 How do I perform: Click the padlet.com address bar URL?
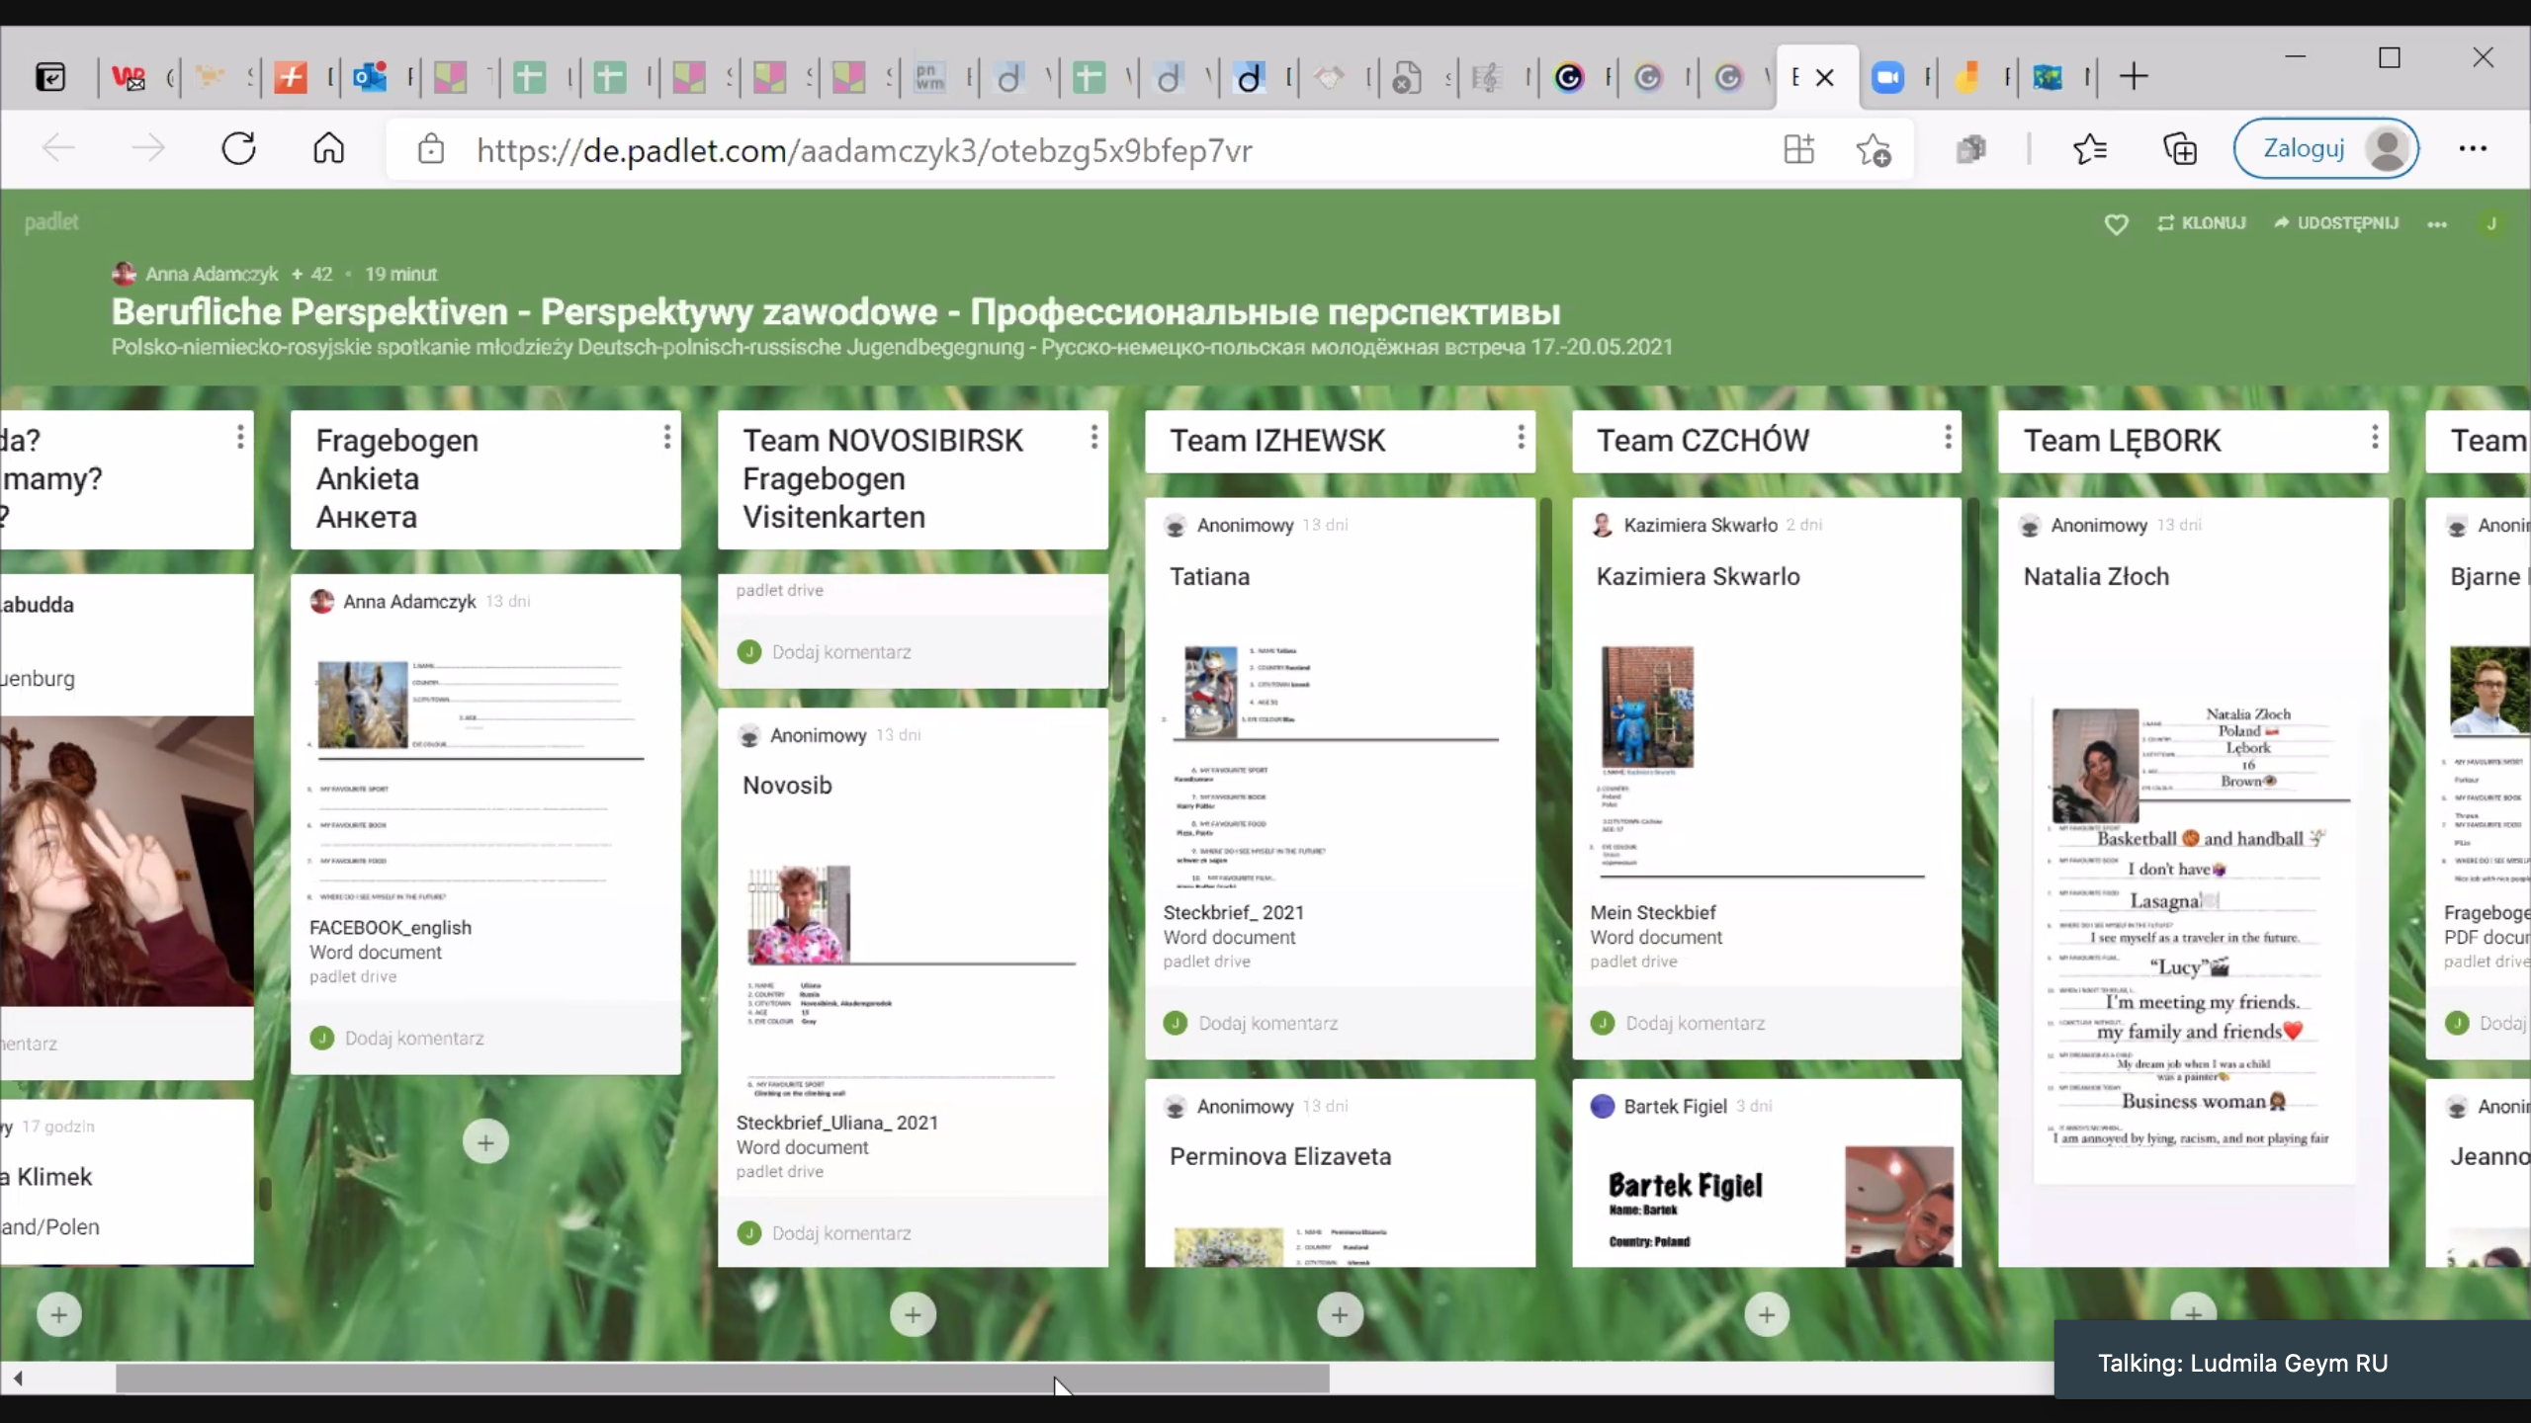tap(864, 150)
